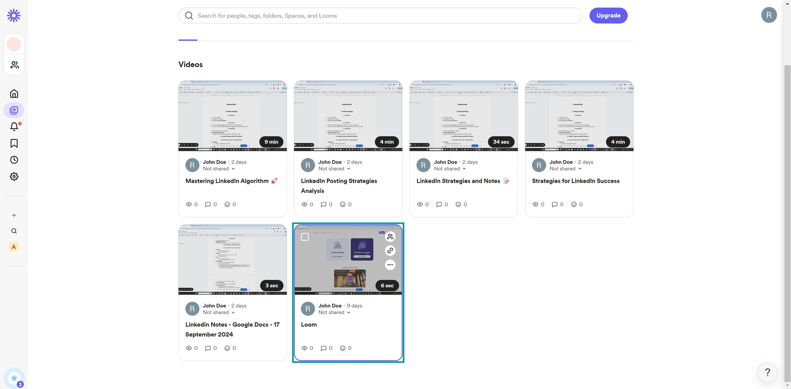Screen dimensions: 791x389
Task: Copy link icon on Loom video
Action: pos(390,251)
